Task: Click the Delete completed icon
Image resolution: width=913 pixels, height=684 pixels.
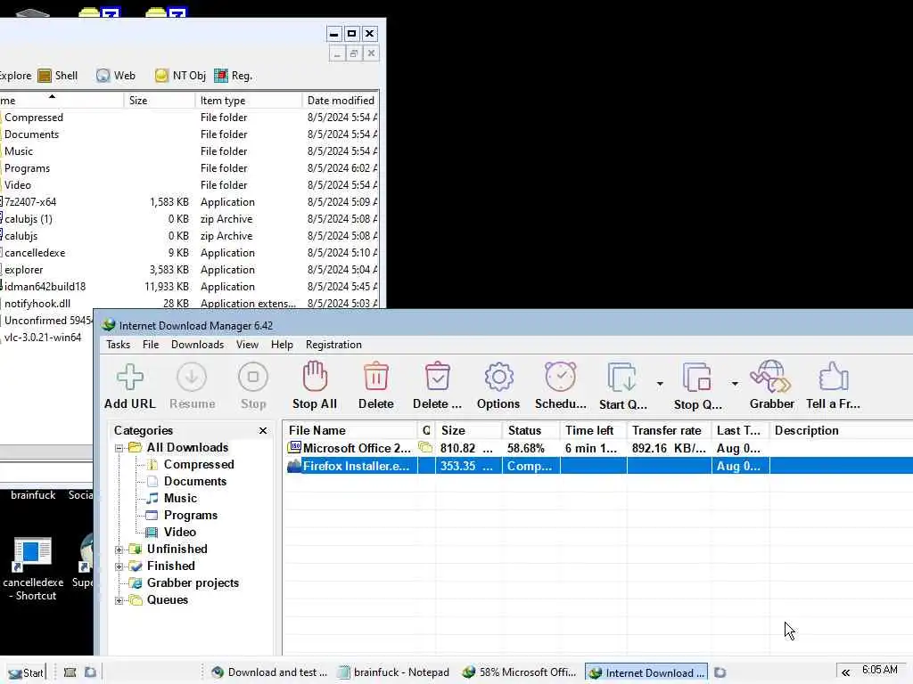Action: tap(437, 387)
